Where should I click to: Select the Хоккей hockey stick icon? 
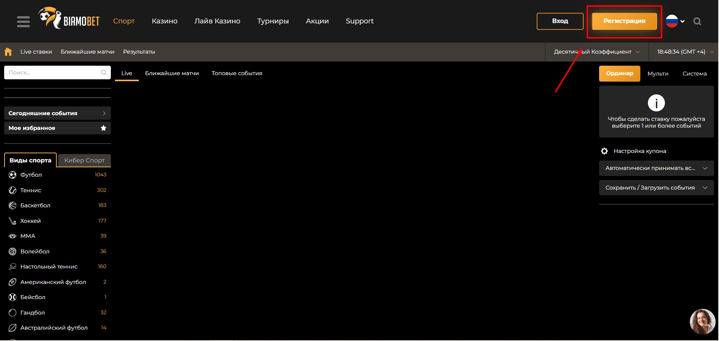pos(12,221)
